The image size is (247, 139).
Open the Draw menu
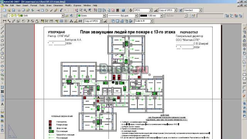click(x=49, y=5)
